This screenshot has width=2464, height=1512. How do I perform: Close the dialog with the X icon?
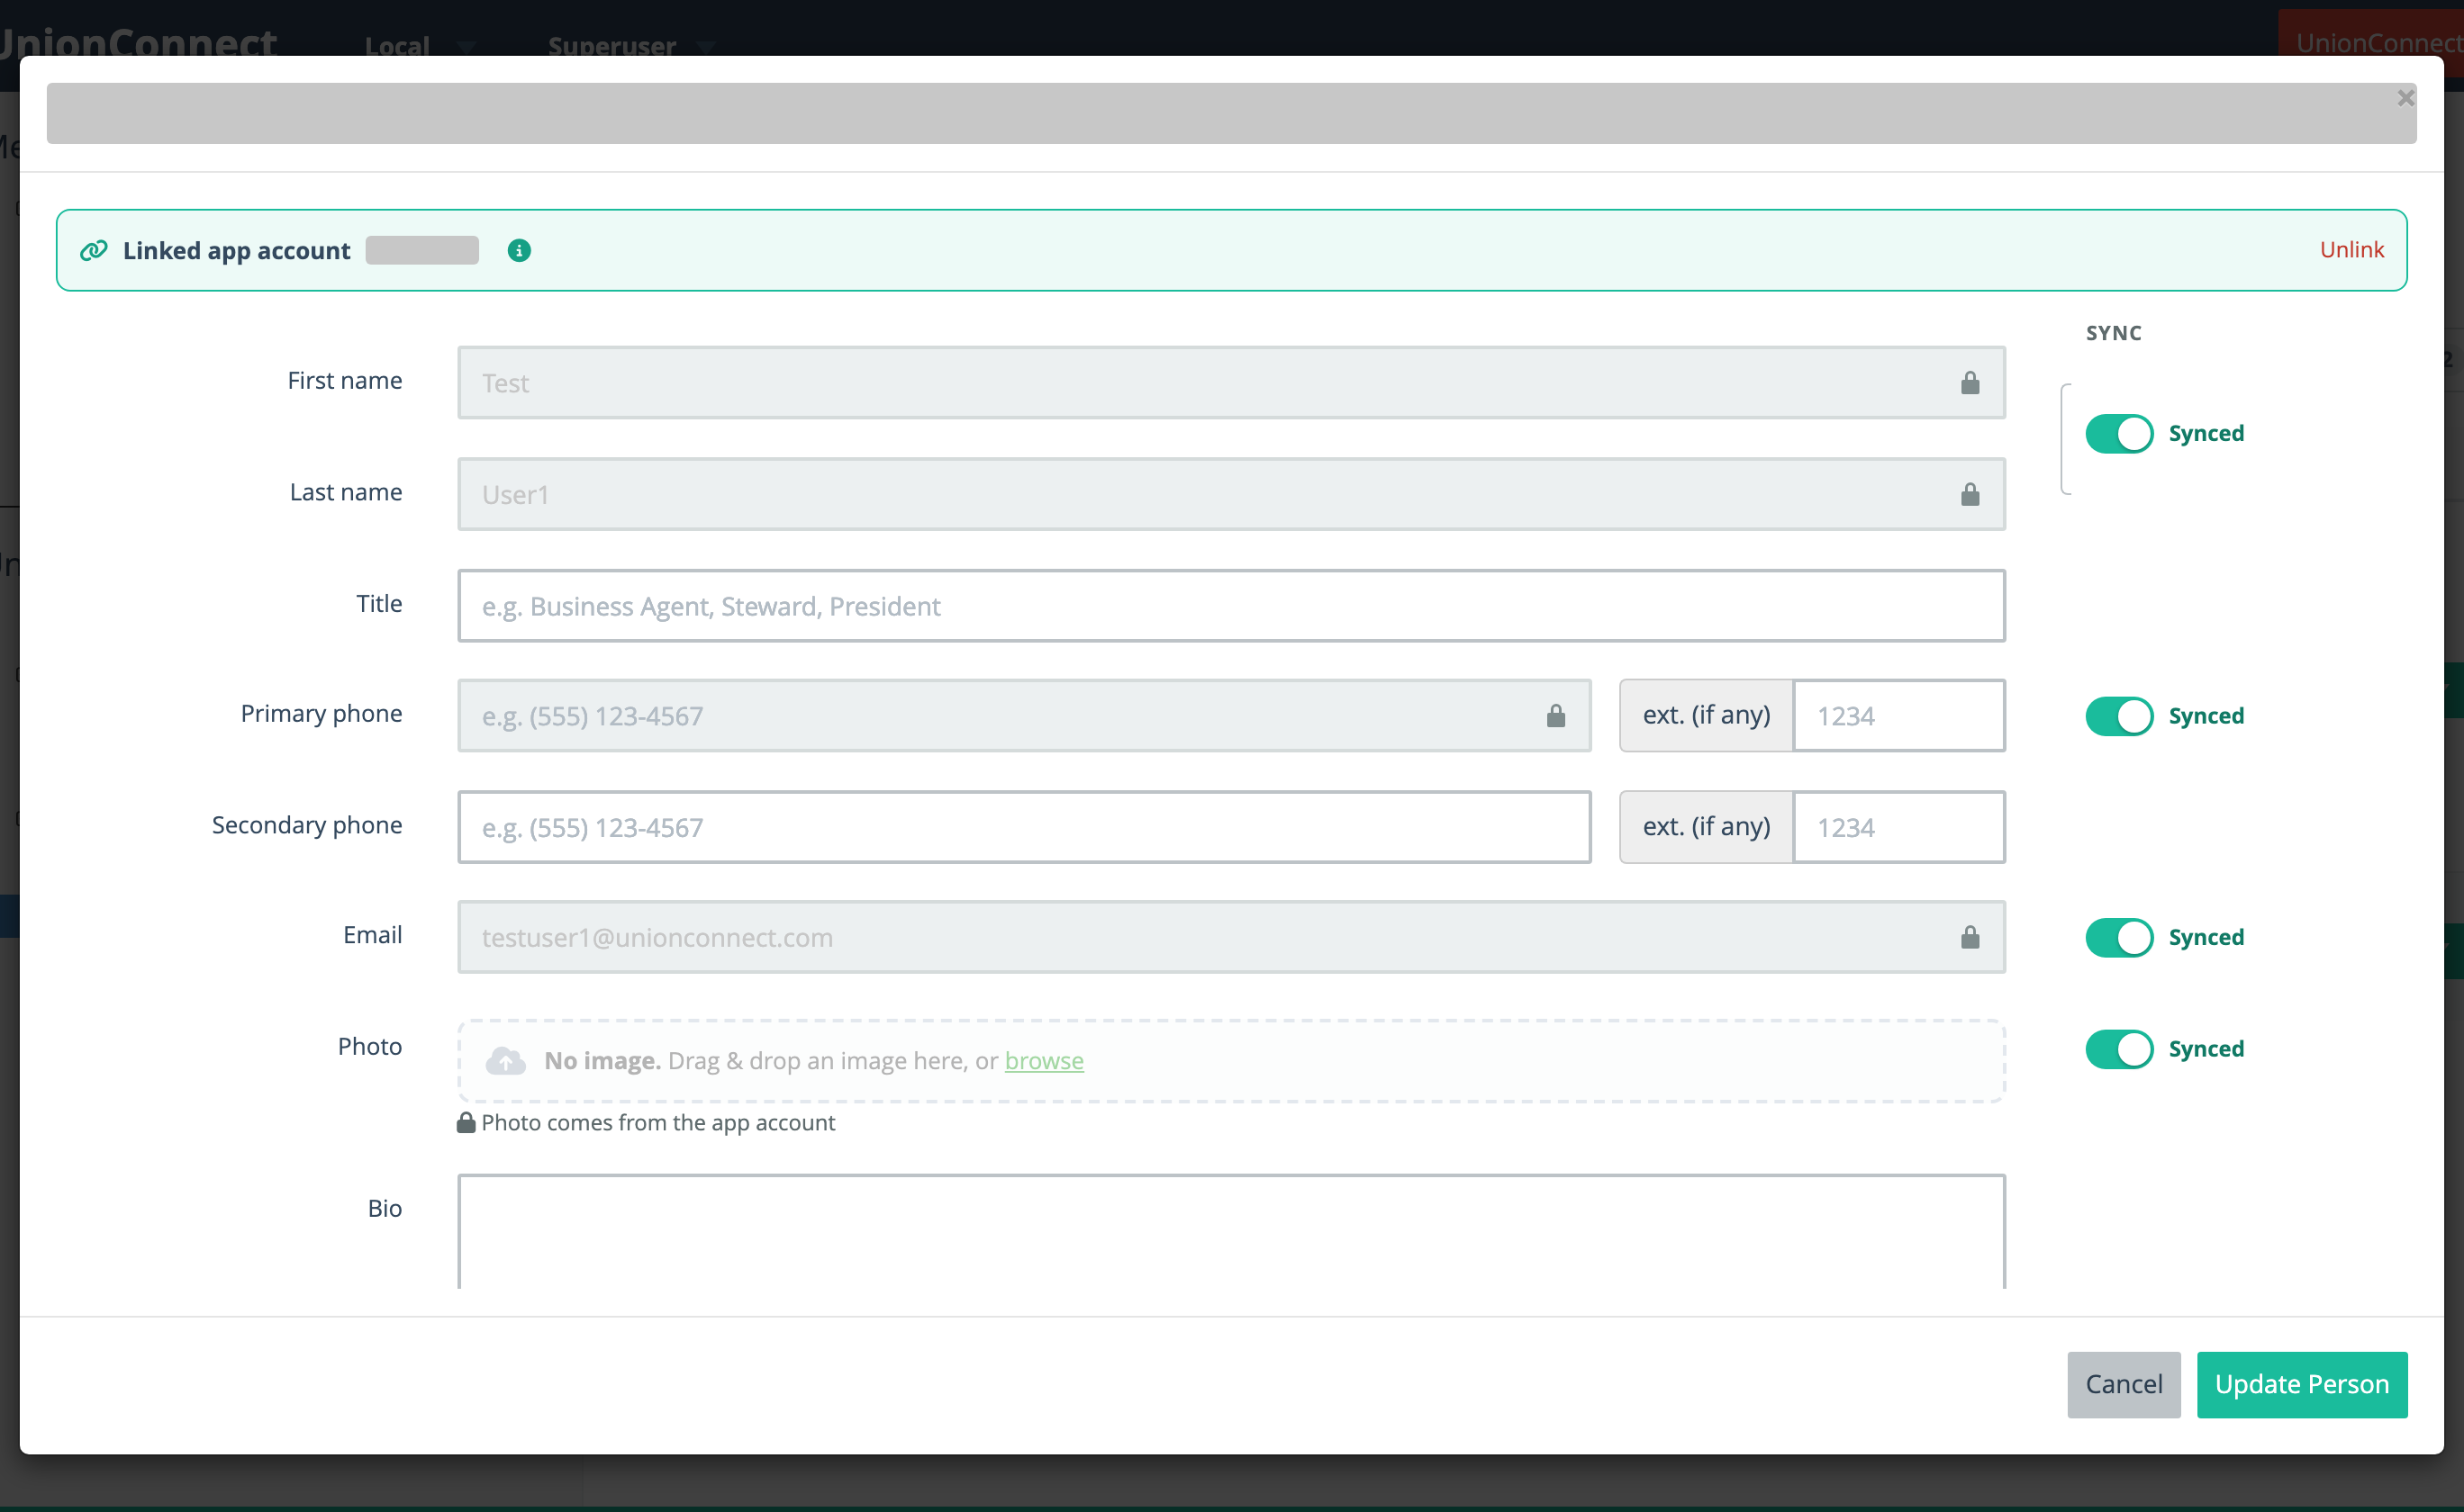pyautogui.click(x=2405, y=98)
